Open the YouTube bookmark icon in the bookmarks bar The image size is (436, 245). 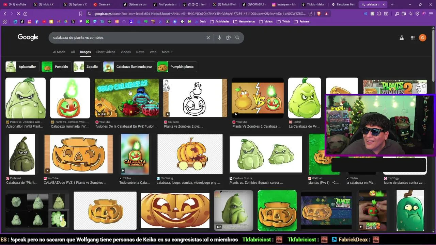click(x=44, y=21)
